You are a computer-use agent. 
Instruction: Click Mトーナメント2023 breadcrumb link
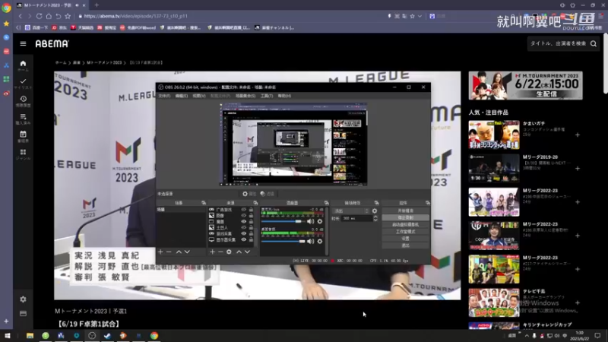pos(104,62)
